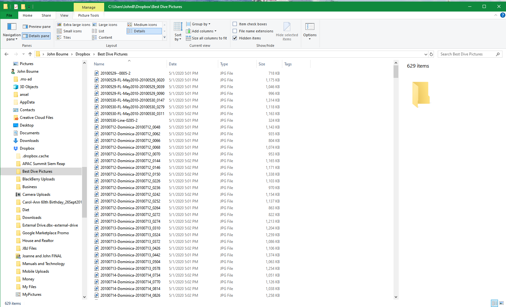Minimize the ribbon chevron
Viewport: 506px width, 307px height.
pyautogui.click(x=496, y=15)
